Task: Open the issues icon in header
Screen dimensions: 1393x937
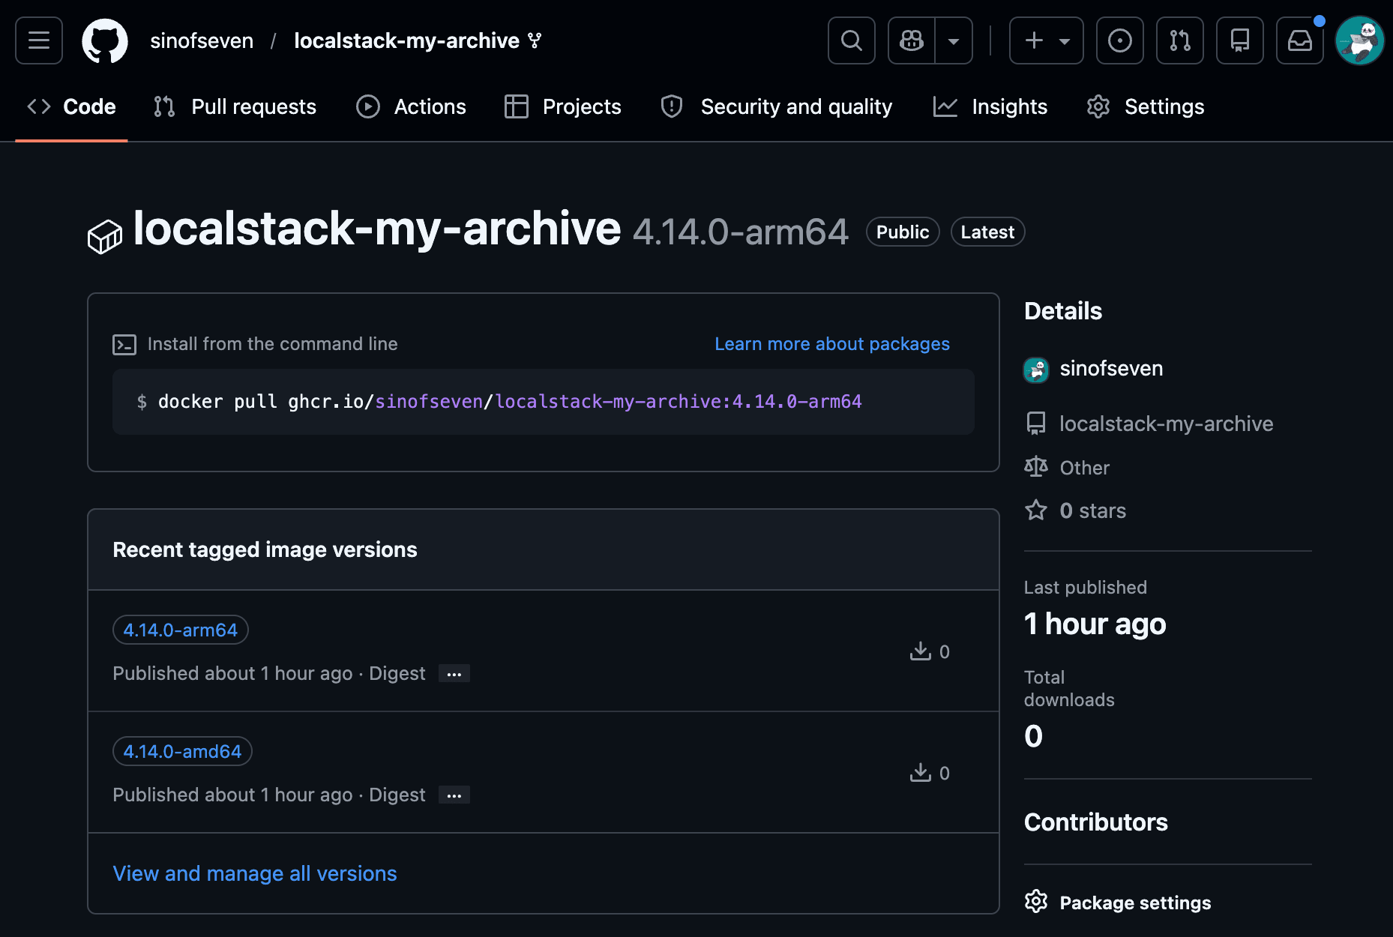Action: [x=1119, y=40]
